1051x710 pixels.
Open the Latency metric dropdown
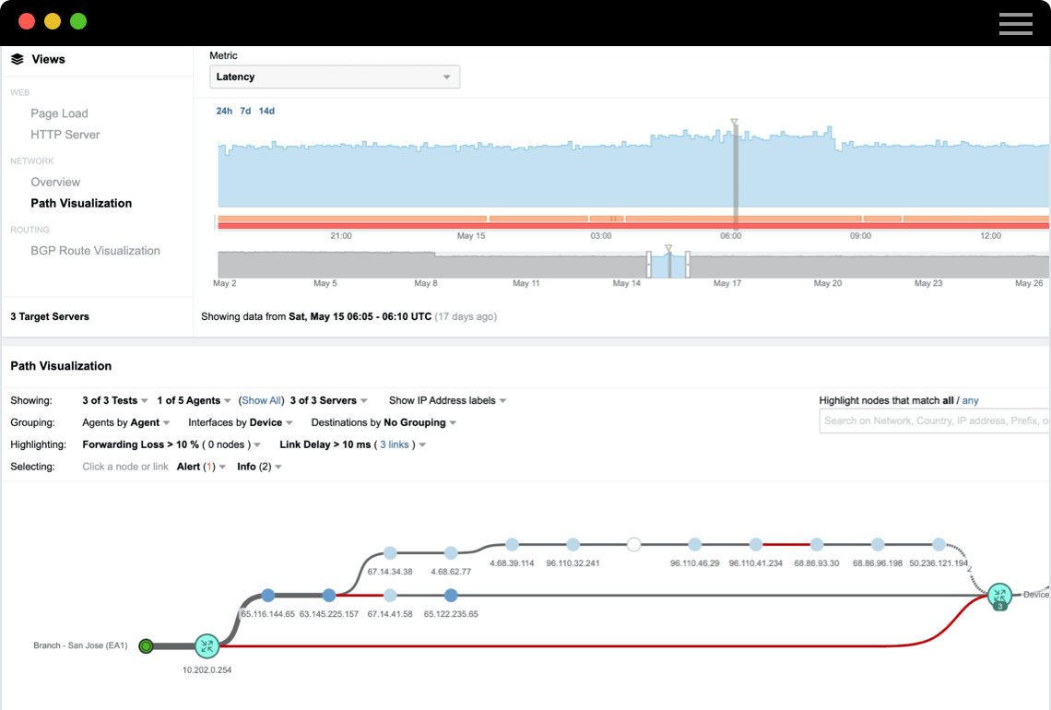(335, 77)
